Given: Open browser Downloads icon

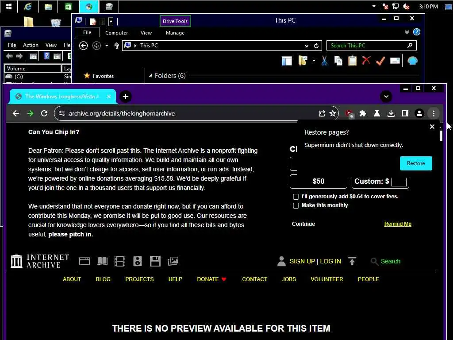Looking at the screenshot, I should pos(391,113).
